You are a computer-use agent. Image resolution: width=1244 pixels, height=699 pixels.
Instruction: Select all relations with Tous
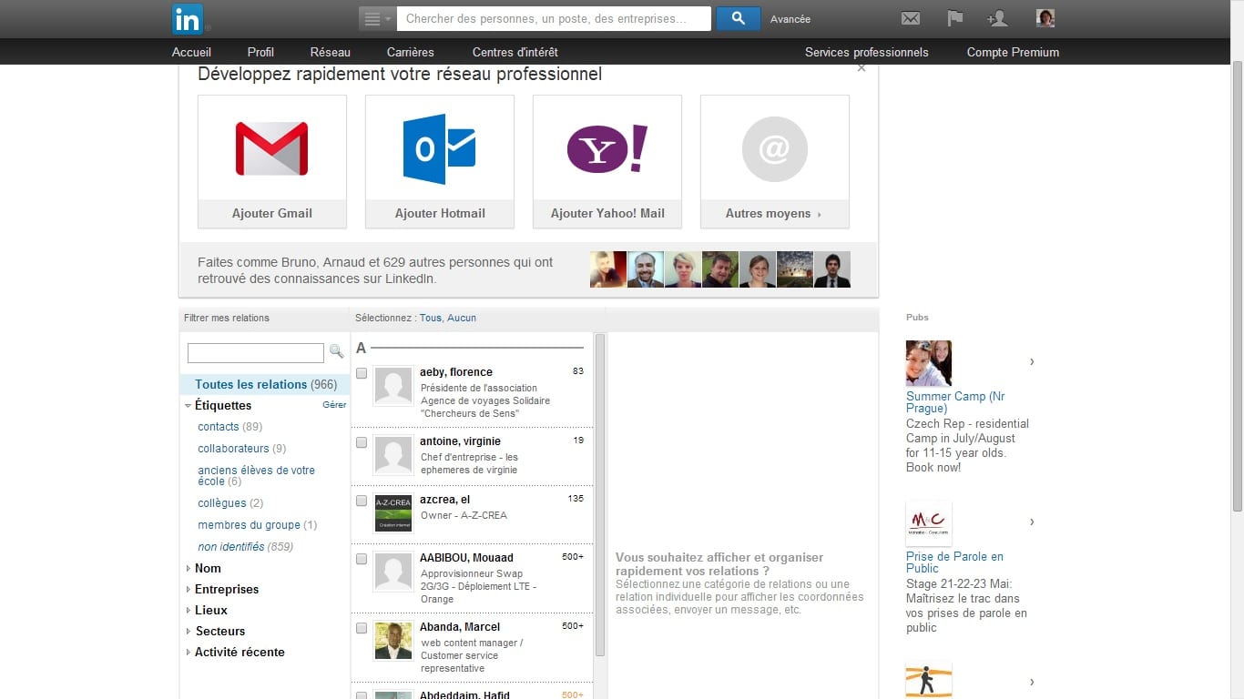point(430,318)
